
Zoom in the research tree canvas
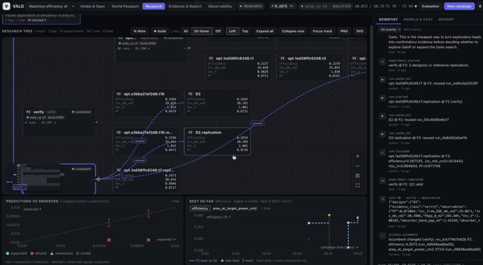(x=357, y=156)
